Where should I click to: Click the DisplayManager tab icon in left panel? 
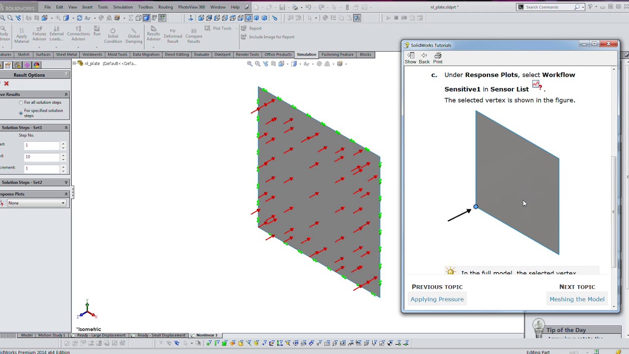pos(36,65)
